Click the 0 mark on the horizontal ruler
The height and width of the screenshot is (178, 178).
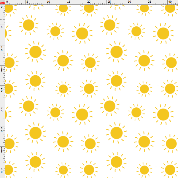(x=7, y=2)
